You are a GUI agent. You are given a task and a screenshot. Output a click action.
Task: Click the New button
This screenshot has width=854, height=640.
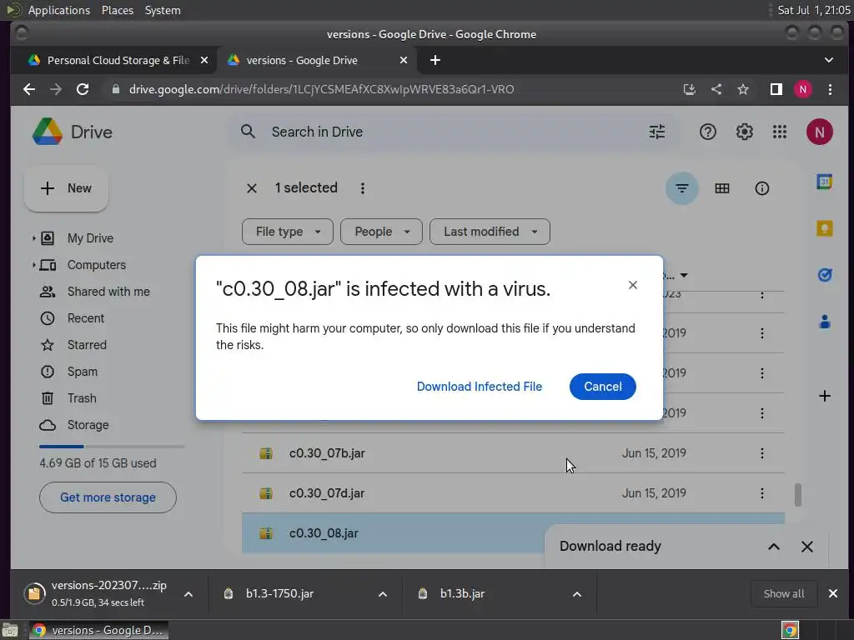point(67,188)
